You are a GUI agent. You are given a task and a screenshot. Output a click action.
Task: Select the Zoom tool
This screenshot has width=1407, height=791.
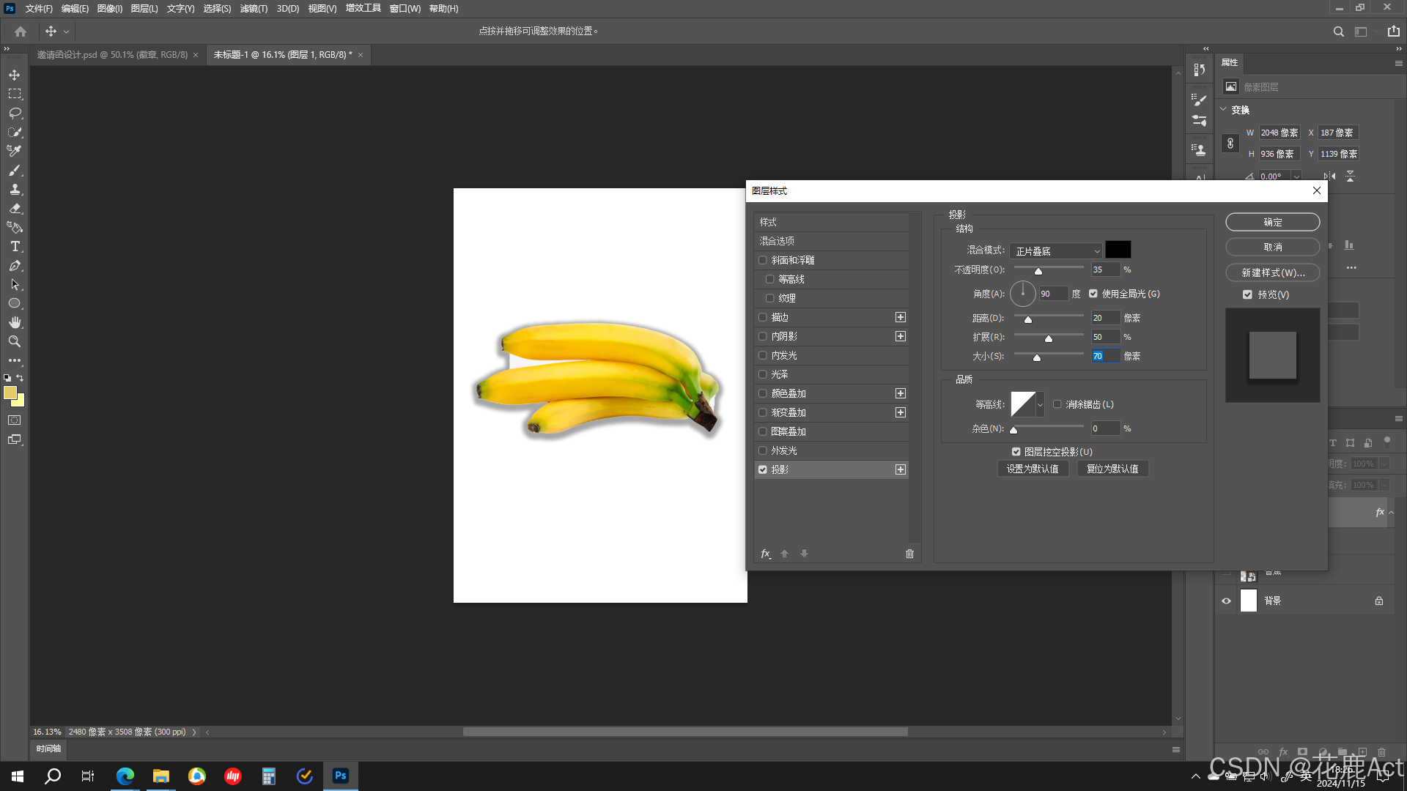[15, 341]
